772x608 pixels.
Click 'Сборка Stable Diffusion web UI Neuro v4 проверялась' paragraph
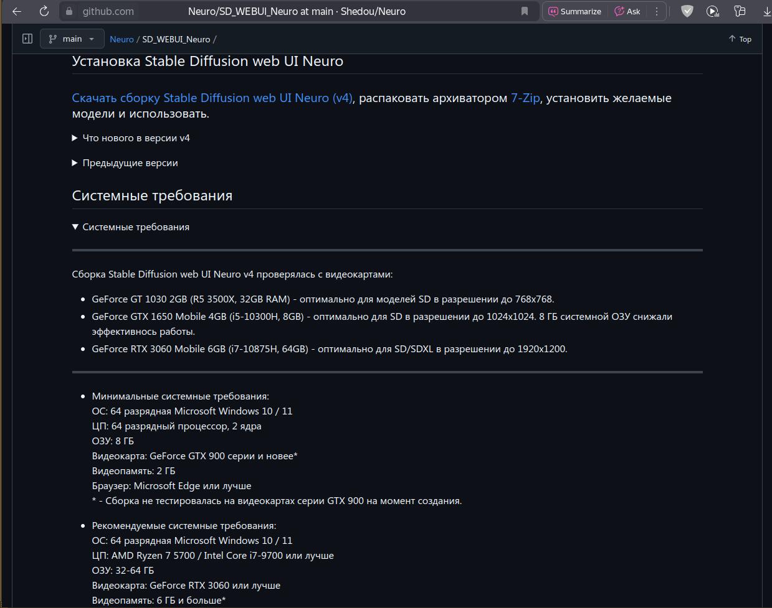coord(232,274)
